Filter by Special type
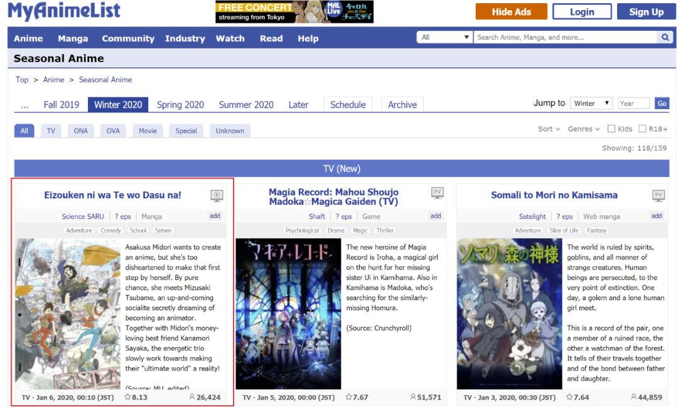 tap(186, 131)
